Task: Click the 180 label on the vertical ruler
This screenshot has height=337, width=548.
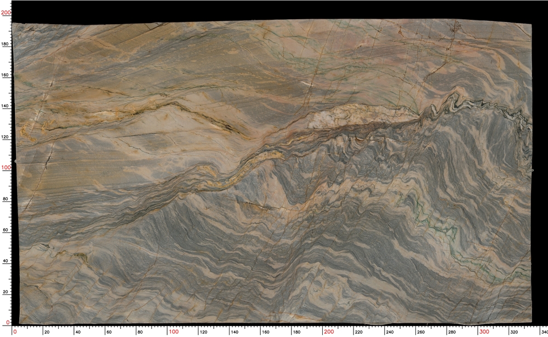Action: 5,44
